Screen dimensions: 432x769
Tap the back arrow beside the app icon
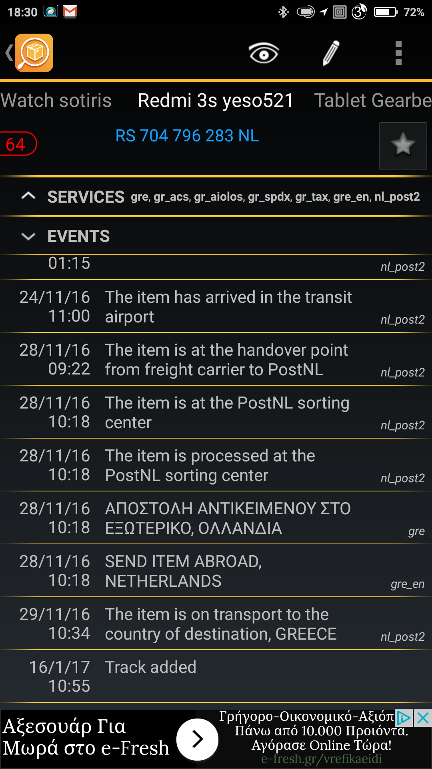(9, 53)
